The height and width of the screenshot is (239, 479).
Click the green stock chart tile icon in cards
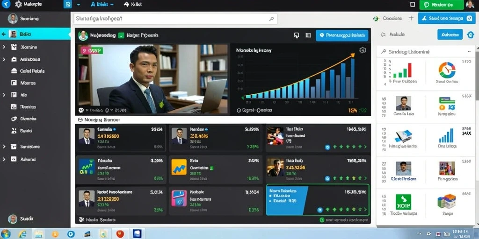87,167
